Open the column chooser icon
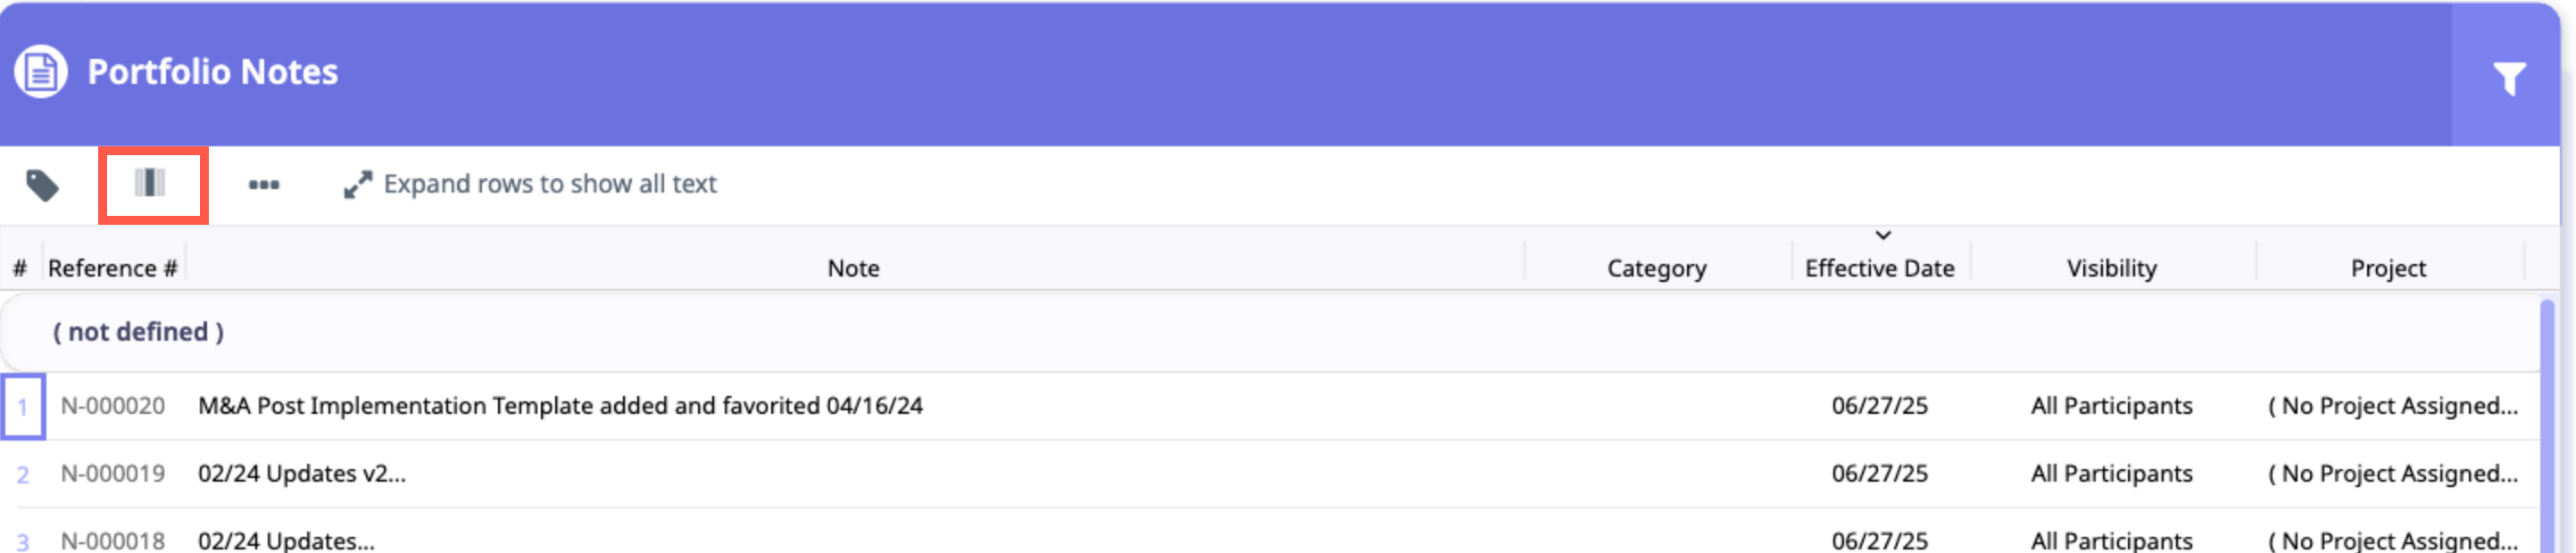This screenshot has width=2576, height=553. click(x=151, y=184)
